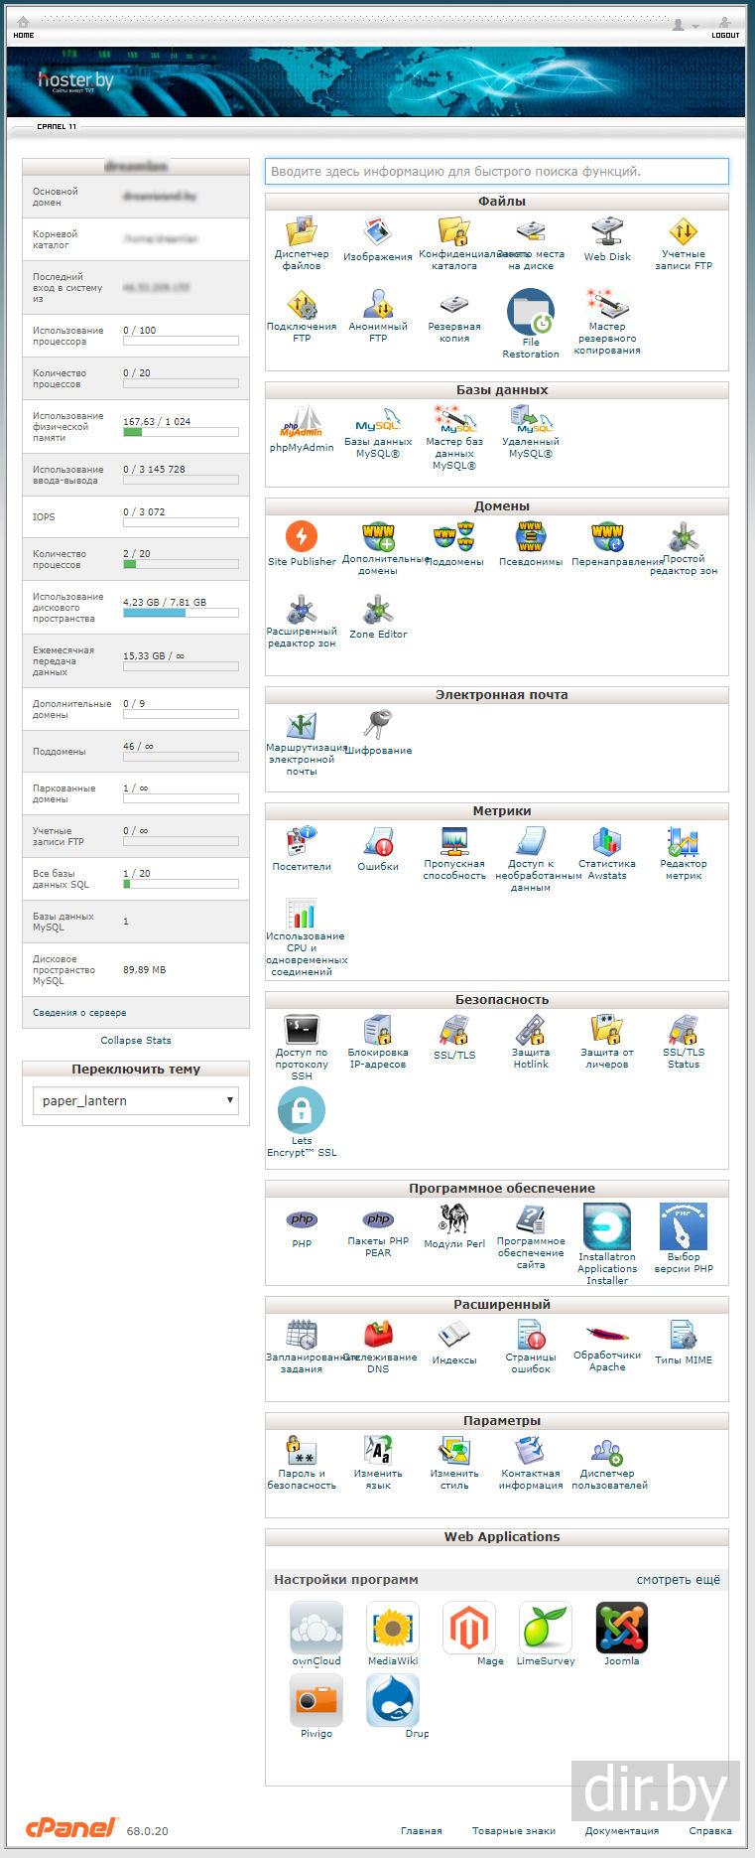Viewport: 755px width, 1858px height.
Task: Click the disk space usage bar
Action: (x=181, y=613)
